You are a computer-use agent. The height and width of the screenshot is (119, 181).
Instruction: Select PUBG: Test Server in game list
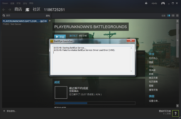tap(12, 24)
